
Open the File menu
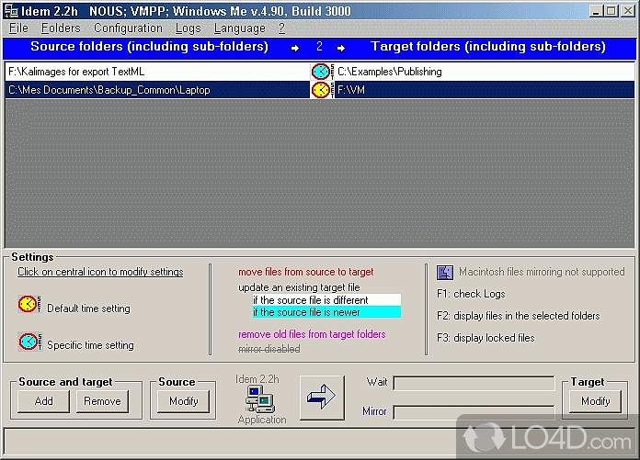click(18, 28)
